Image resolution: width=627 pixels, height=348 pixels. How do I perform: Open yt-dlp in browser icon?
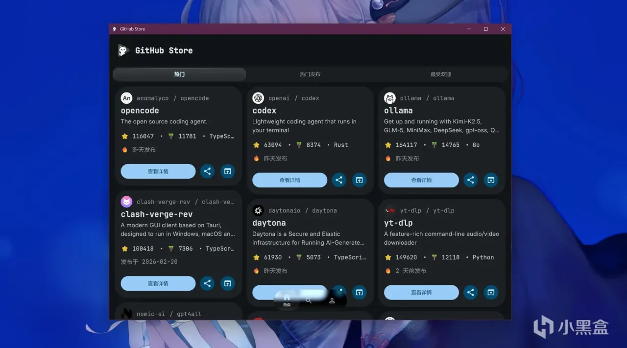click(x=491, y=292)
